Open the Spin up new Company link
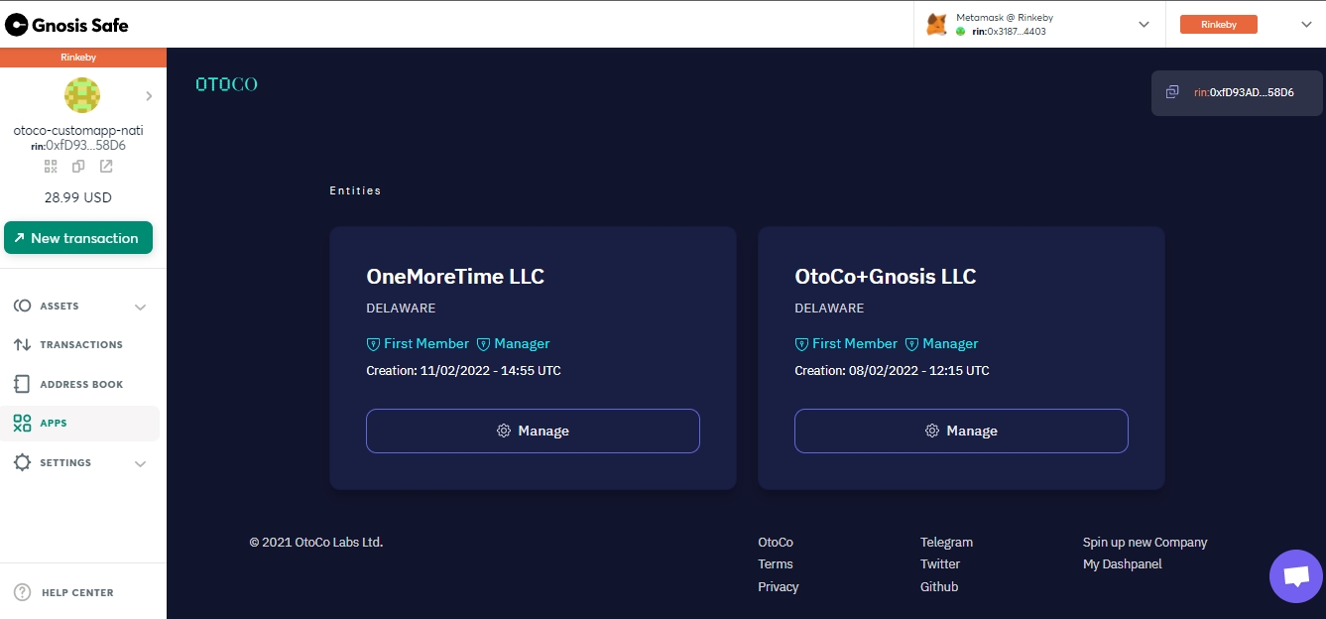 pyautogui.click(x=1145, y=543)
